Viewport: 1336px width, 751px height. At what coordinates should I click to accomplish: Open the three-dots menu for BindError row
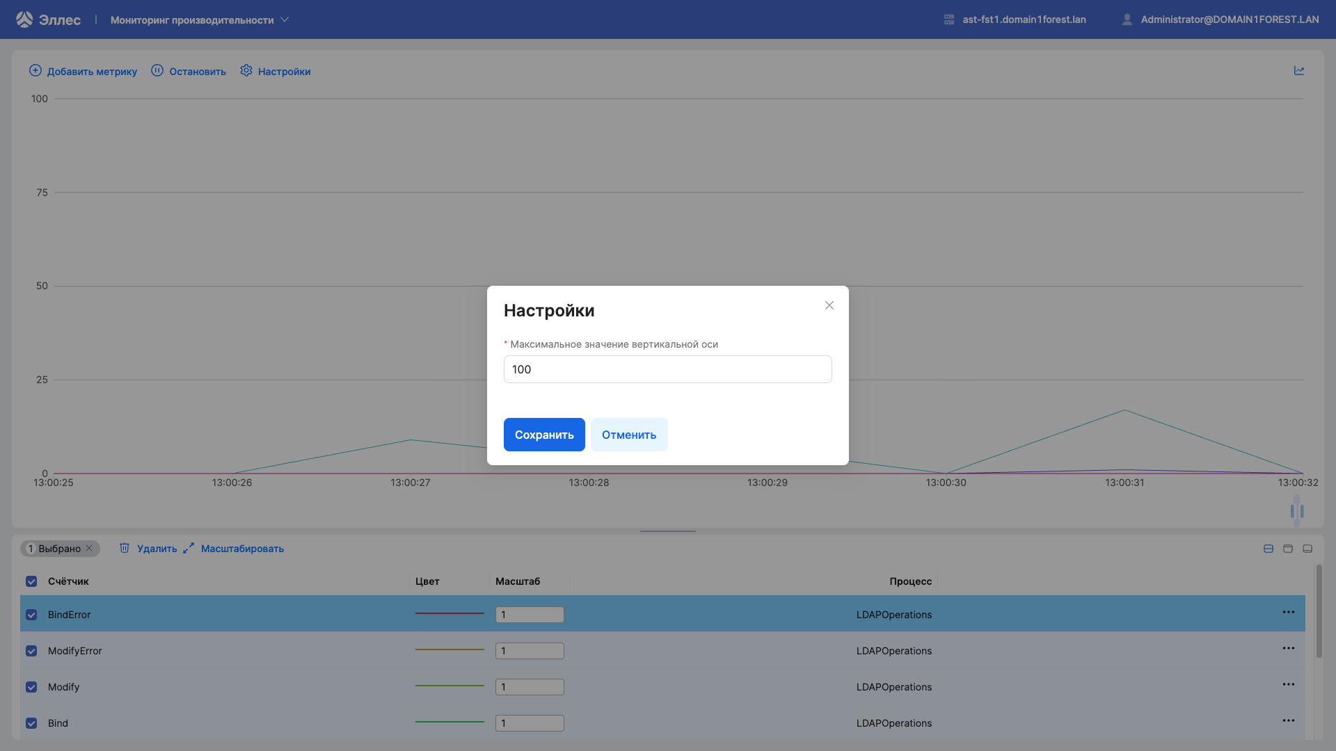(1289, 613)
